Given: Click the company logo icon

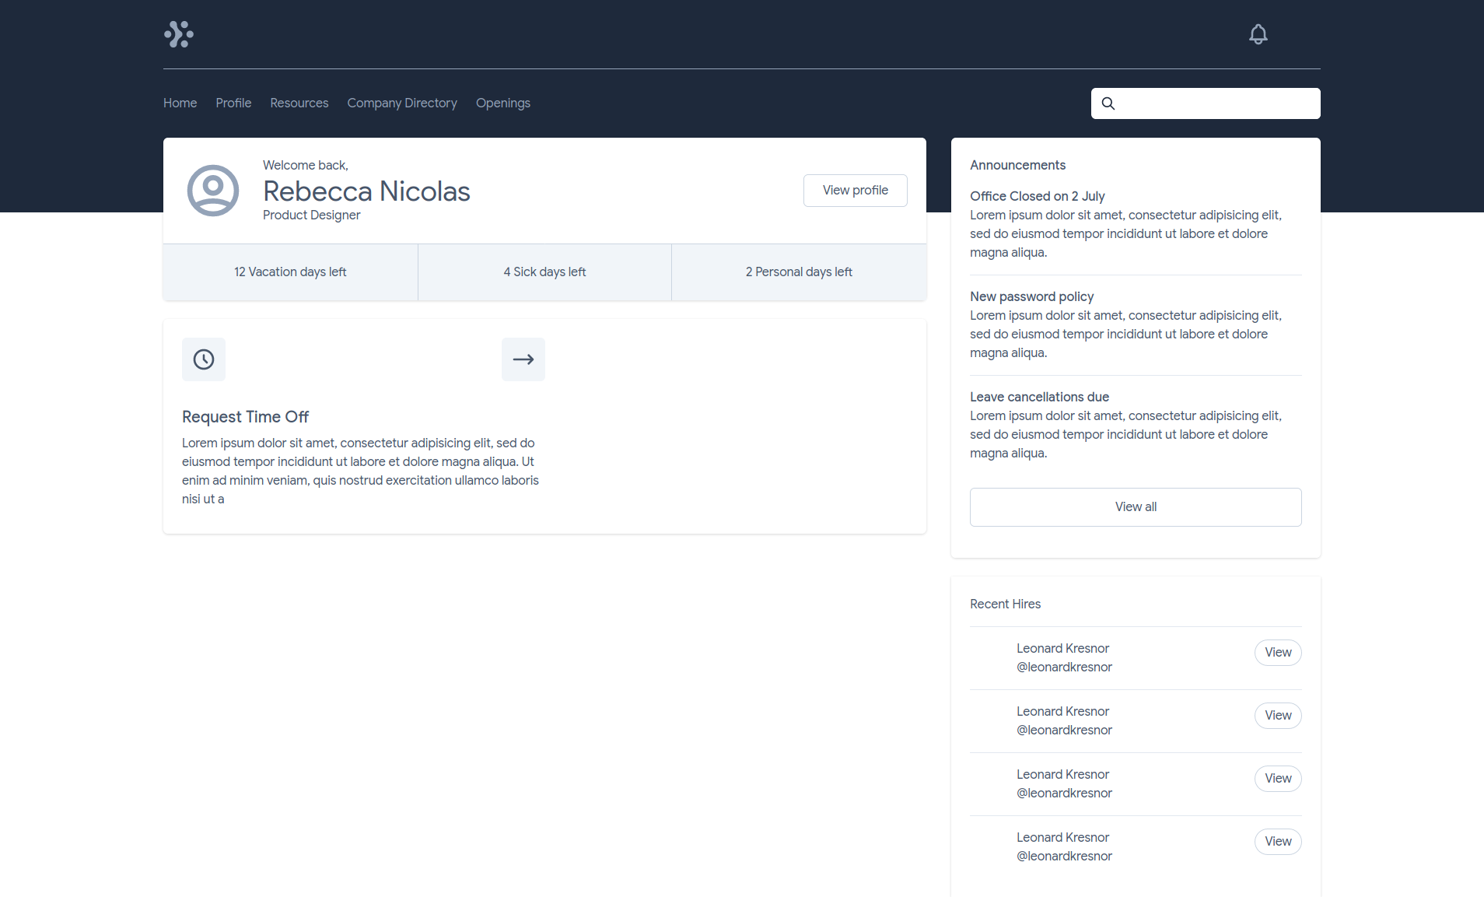Looking at the screenshot, I should 179,34.
